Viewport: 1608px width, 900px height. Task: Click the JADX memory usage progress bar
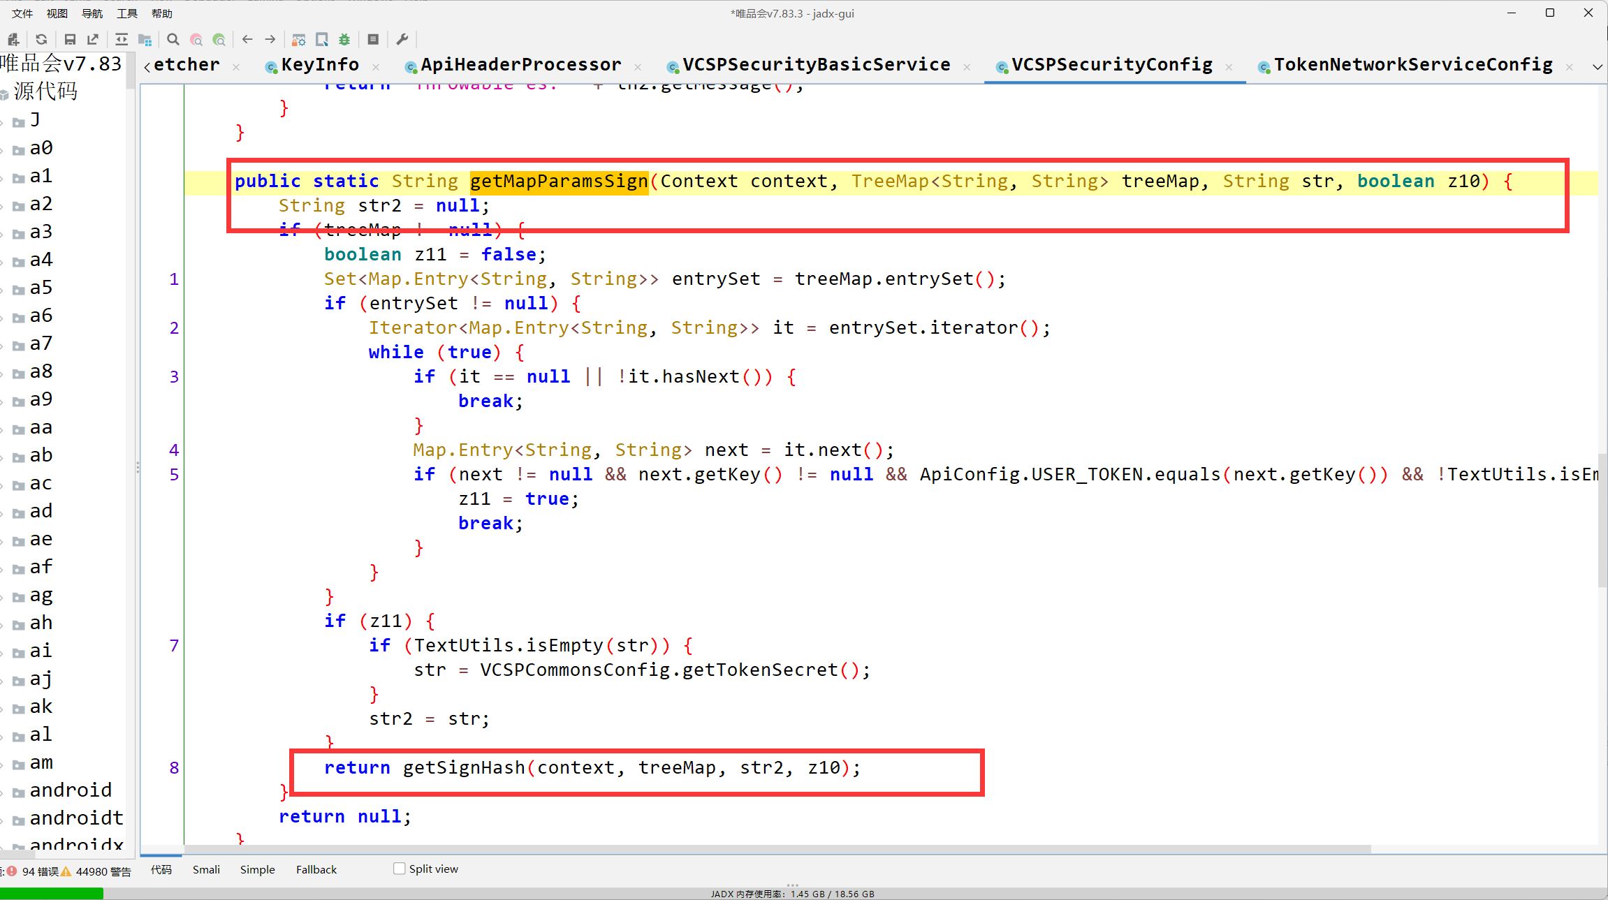click(x=803, y=894)
